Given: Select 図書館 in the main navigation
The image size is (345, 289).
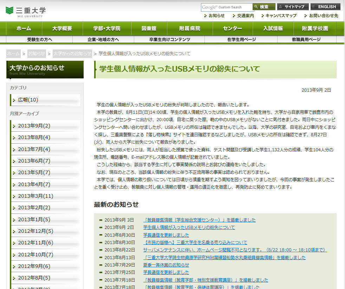Looking at the screenshot, I should pyautogui.click(x=149, y=28).
